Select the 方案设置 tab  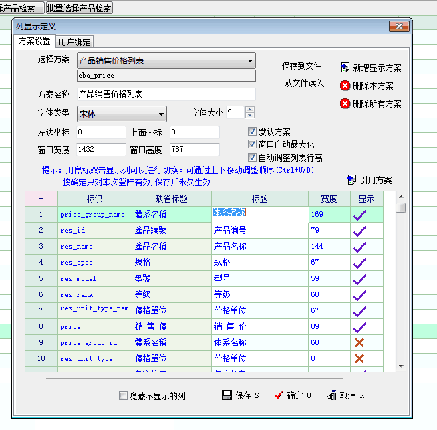34,41
